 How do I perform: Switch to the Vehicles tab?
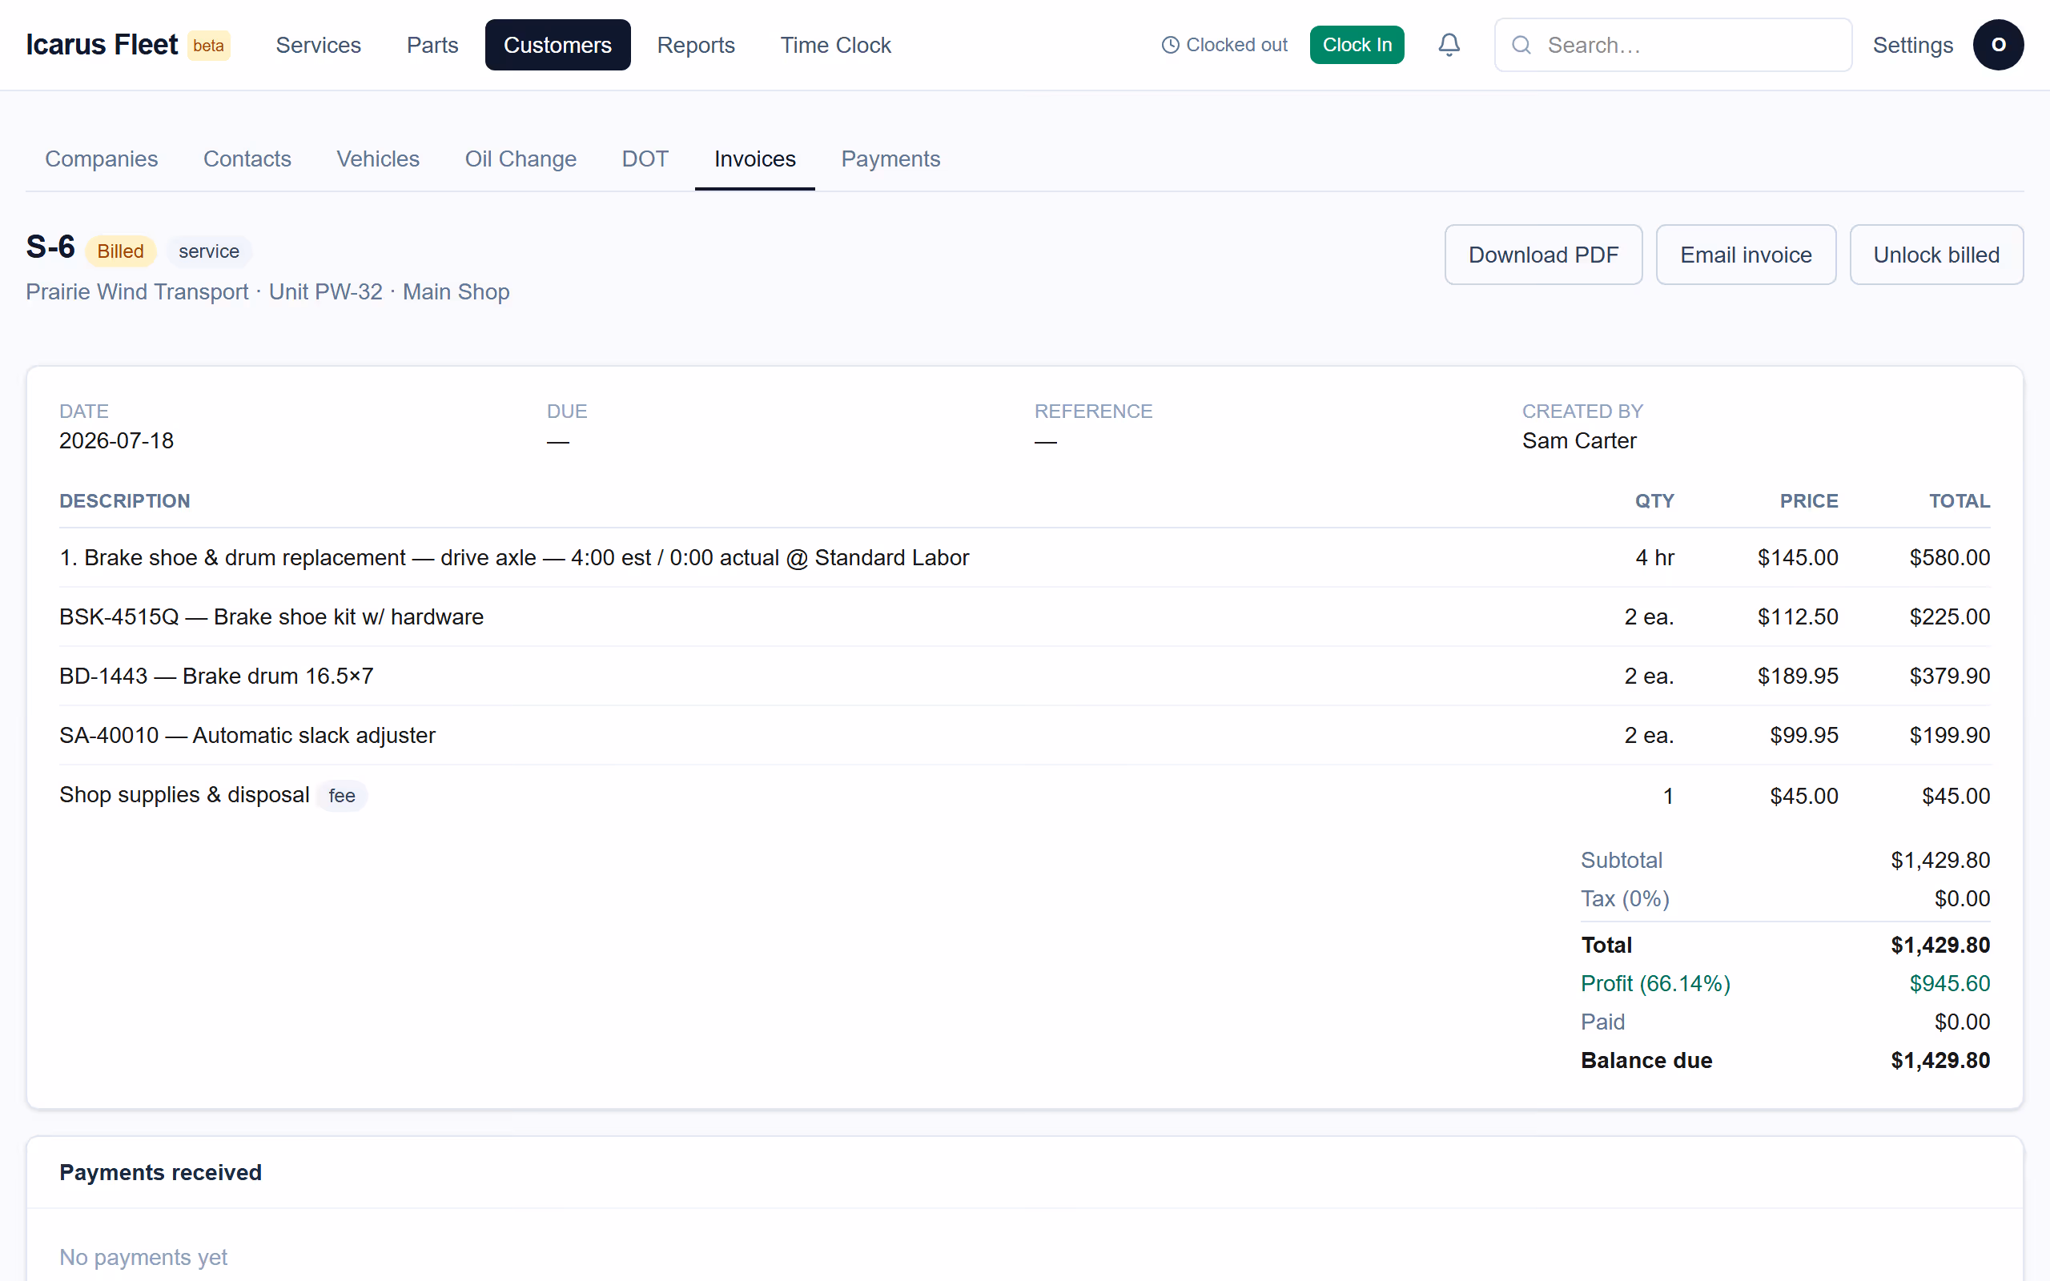(378, 159)
